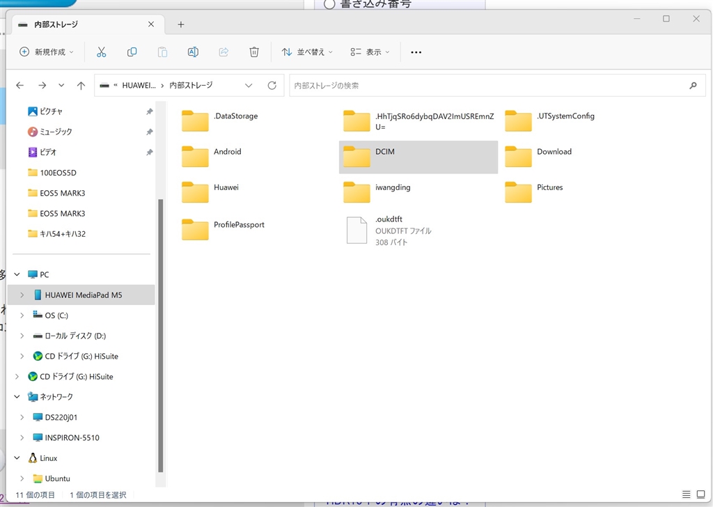The image size is (713, 507).
Task: Expand the Ubuntu tree node
Action: point(22,478)
